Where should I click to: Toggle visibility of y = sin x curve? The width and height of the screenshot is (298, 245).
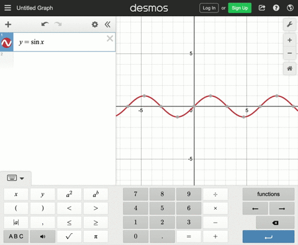tap(6, 43)
